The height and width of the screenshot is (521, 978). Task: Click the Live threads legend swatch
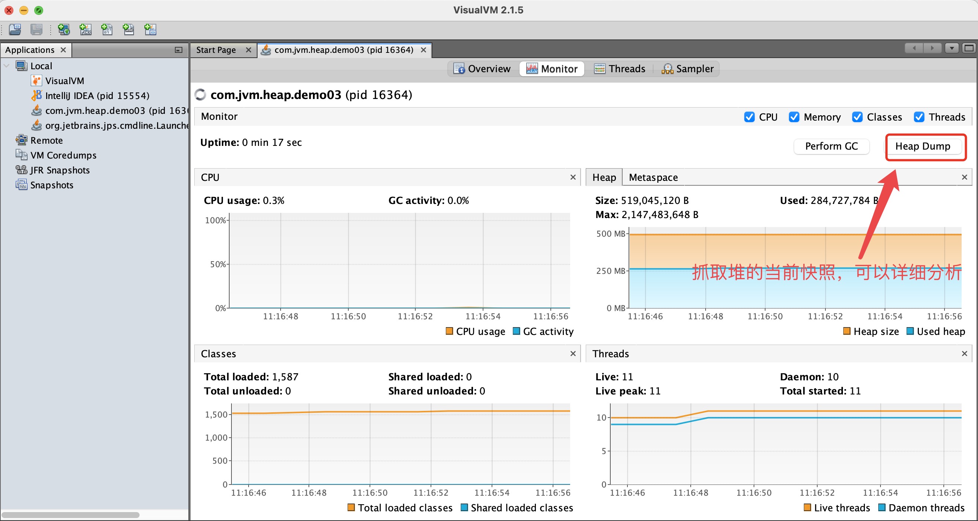808,507
